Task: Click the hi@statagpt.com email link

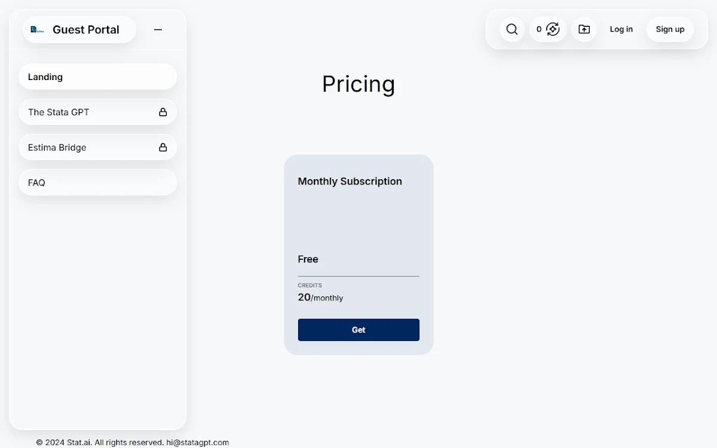Action: [198, 443]
